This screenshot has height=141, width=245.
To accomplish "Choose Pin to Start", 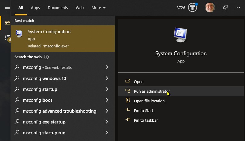I will (181, 111).
